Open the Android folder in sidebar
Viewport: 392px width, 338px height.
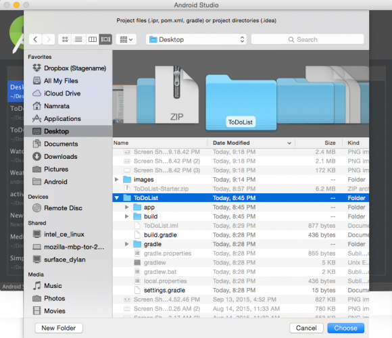68,182
